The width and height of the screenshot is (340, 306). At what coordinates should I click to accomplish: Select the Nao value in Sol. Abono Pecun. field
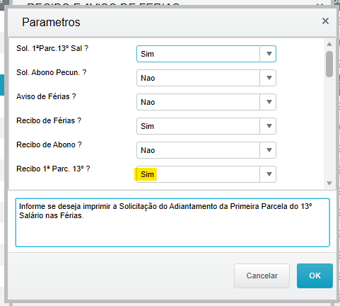pyautogui.click(x=148, y=78)
